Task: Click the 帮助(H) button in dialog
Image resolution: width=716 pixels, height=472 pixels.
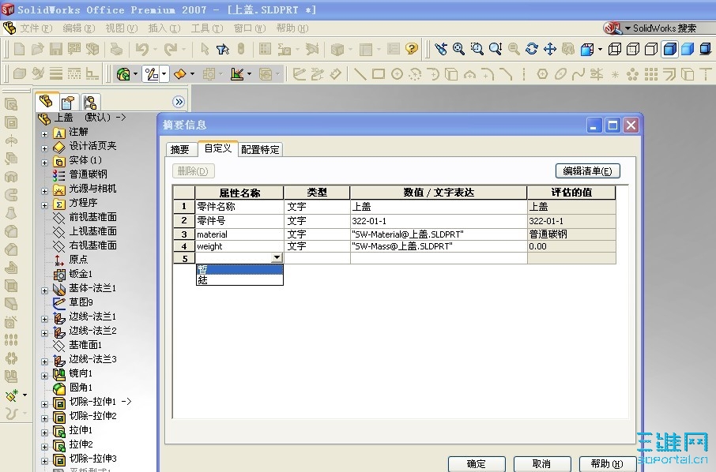Action: [607, 464]
